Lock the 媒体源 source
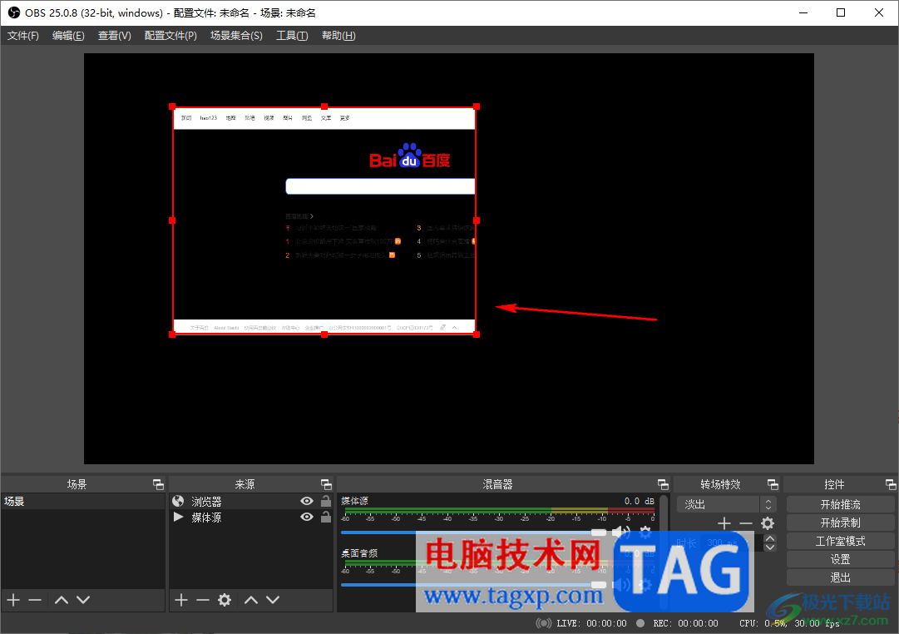899x634 pixels. (326, 517)
